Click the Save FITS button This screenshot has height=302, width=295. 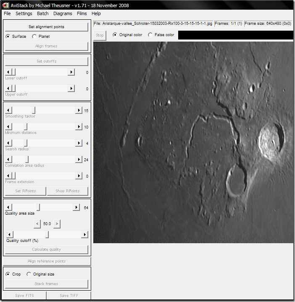[x=25, y=296]
